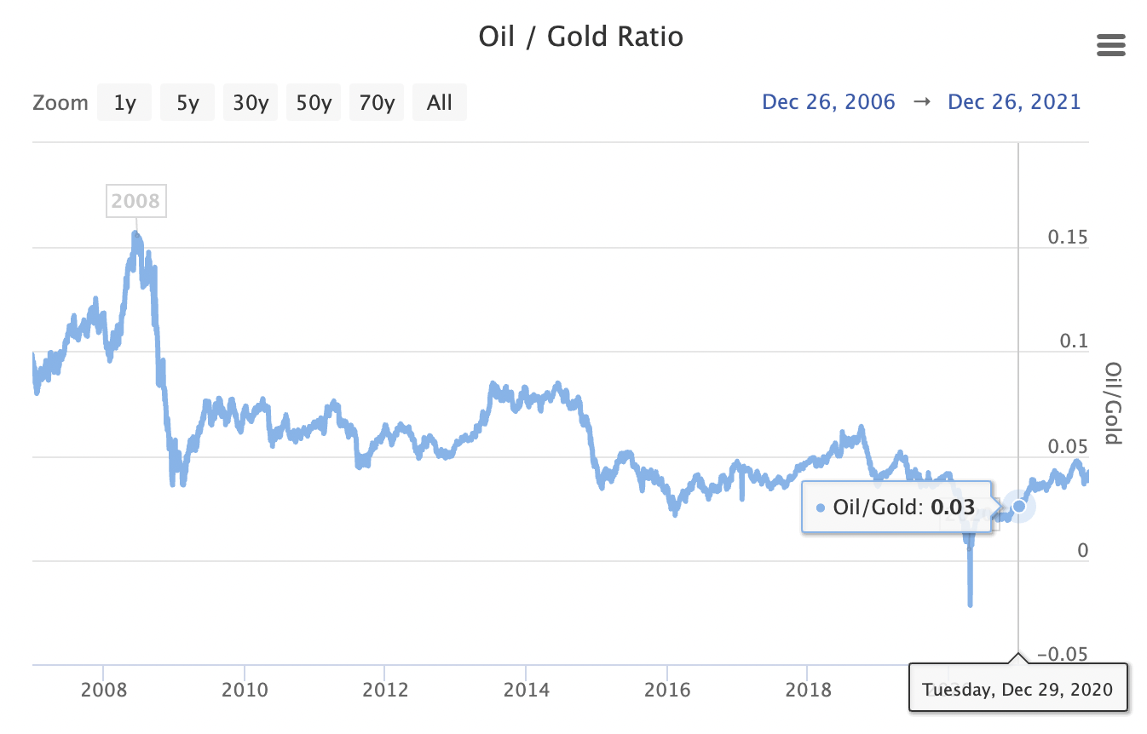Set zoom range to 1y
Viewport: 1147px width, 734px height.
tap(124, 103)
